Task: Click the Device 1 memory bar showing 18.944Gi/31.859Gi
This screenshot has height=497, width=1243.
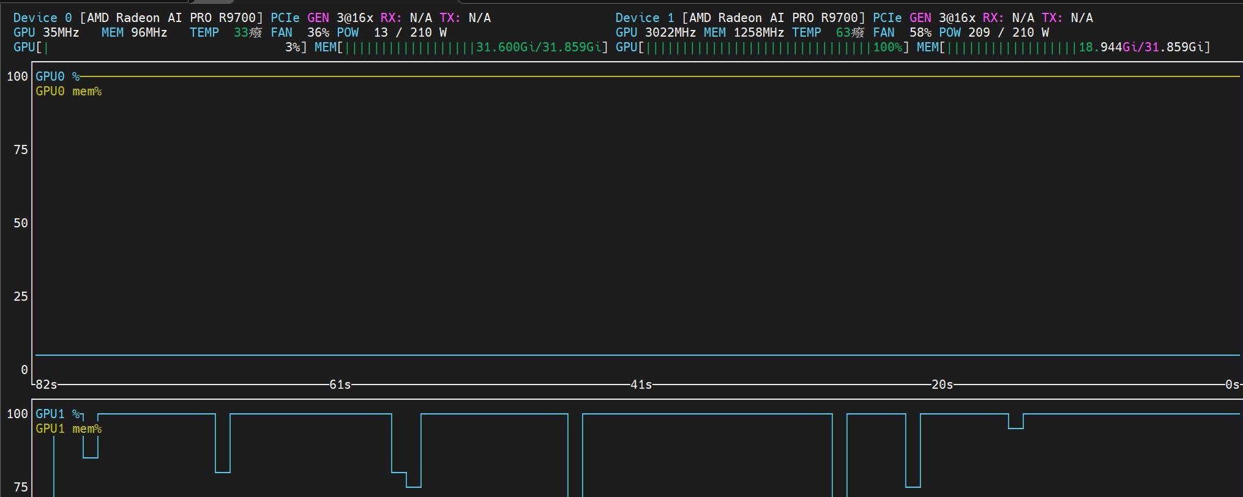Action: (1064, 47)
